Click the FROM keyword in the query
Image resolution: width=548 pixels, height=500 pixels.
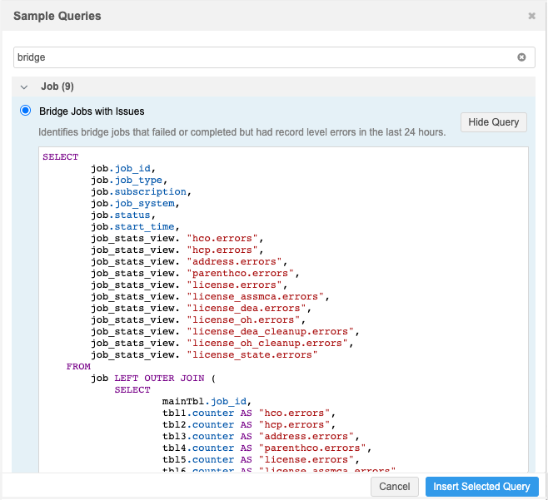[x=78, y=366]
